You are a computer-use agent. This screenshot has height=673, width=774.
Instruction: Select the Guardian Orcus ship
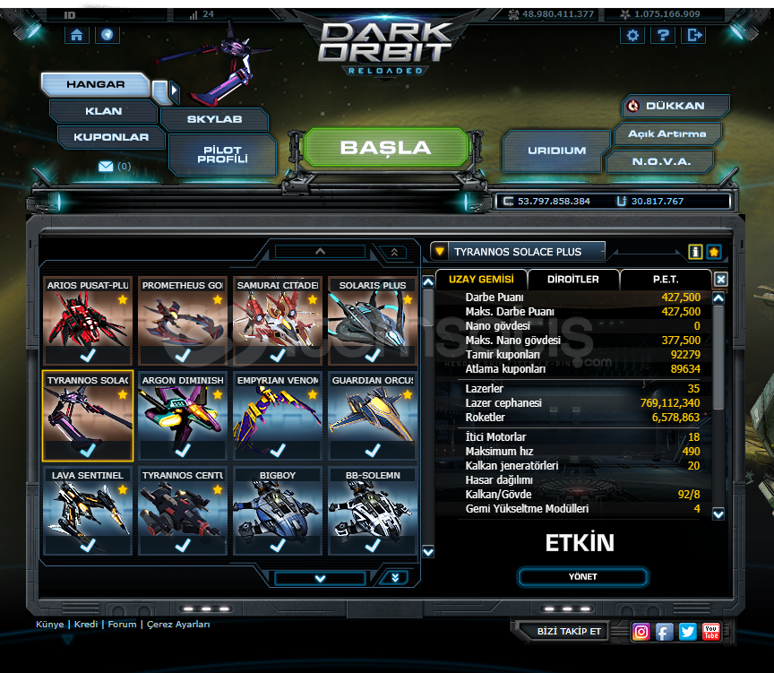372,416
